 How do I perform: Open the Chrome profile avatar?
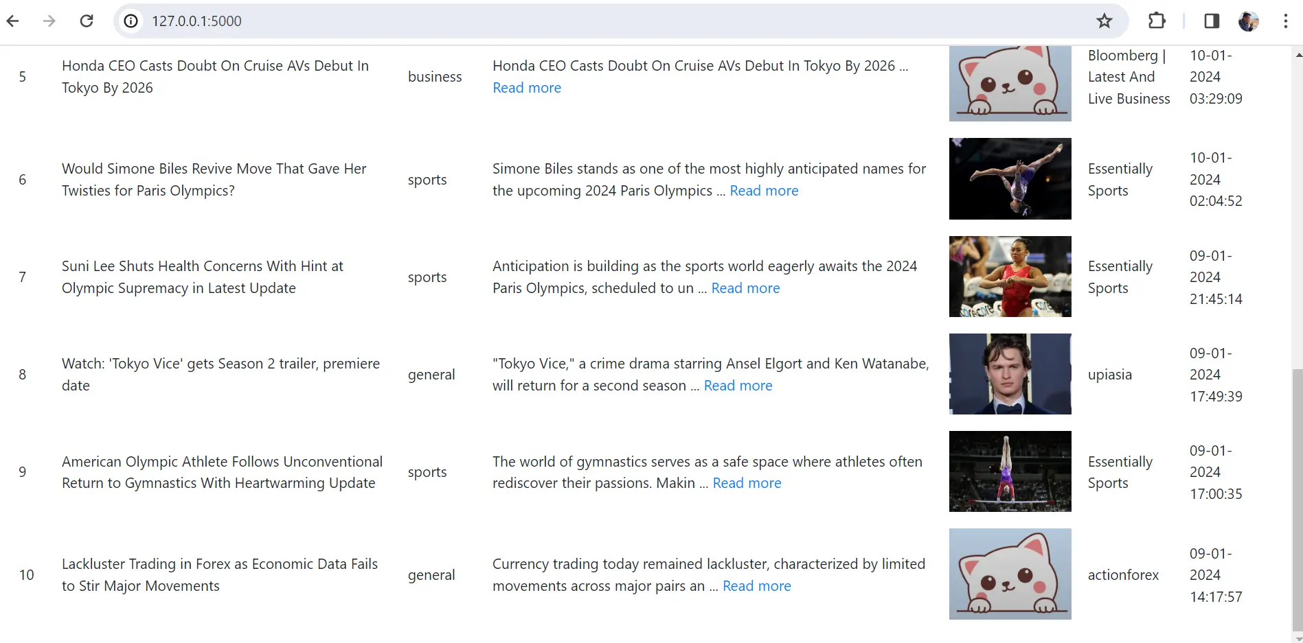pos(1249,21)
